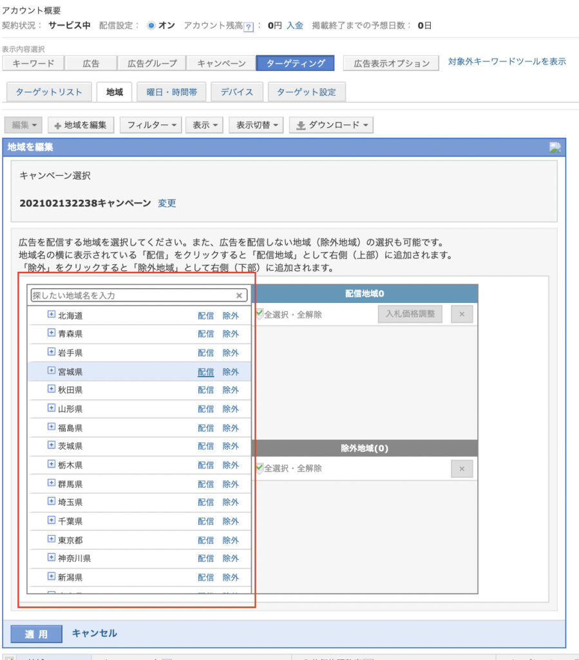
Task: Expand the 東京都 region tree
Action: coord(52,540)
